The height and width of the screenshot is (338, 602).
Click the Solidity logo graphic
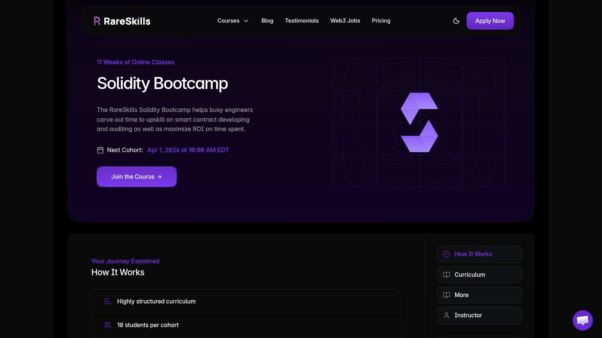coord(419,122)
